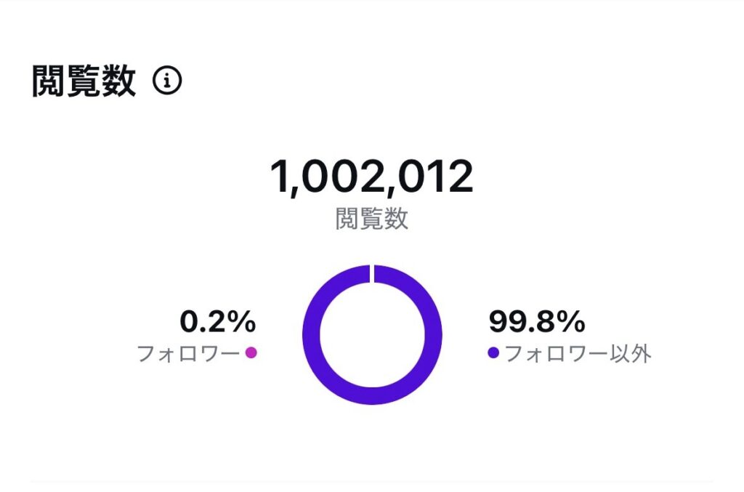Select the 1,002,012 total views number
Image resolution: width=744 pixels, height=492 pixels.
click(371, 177)
